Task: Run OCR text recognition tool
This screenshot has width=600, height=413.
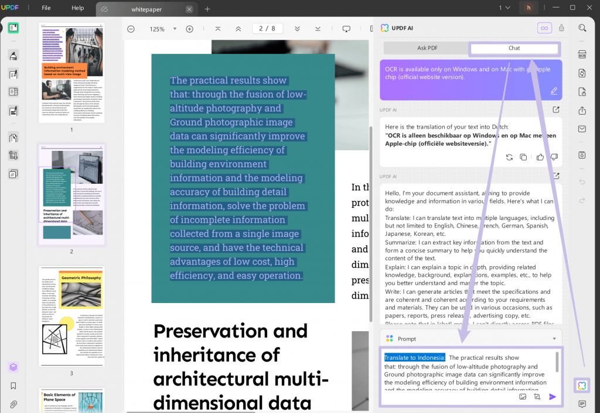Action: tap(582, 54)
